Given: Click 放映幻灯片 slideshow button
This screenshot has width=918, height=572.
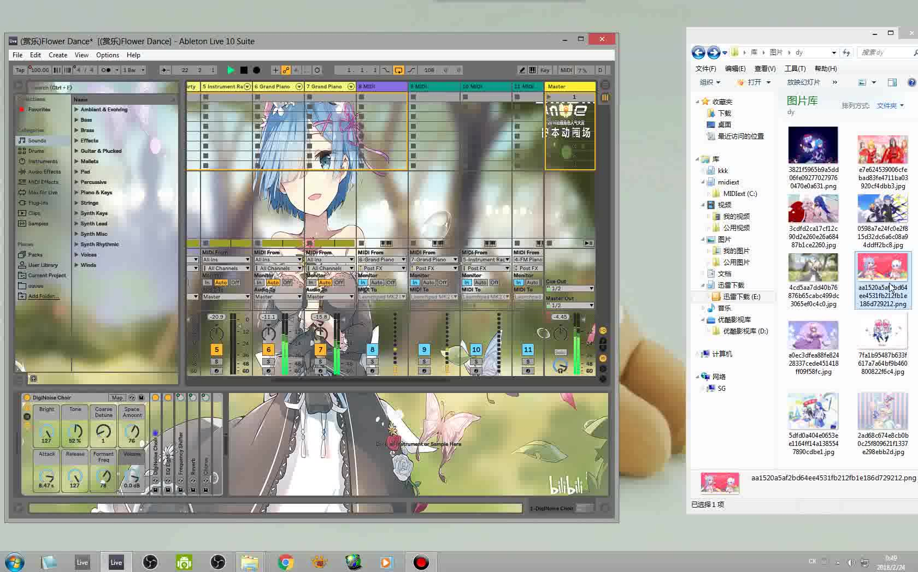Looking at the screenshot, I should (803, 82).
